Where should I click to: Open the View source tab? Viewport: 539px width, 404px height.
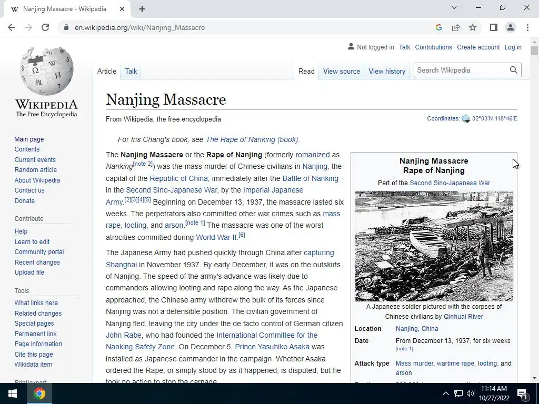click(x=341, y=71)
